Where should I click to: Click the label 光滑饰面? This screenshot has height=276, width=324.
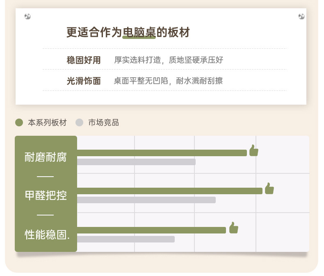tap(84, 81)
